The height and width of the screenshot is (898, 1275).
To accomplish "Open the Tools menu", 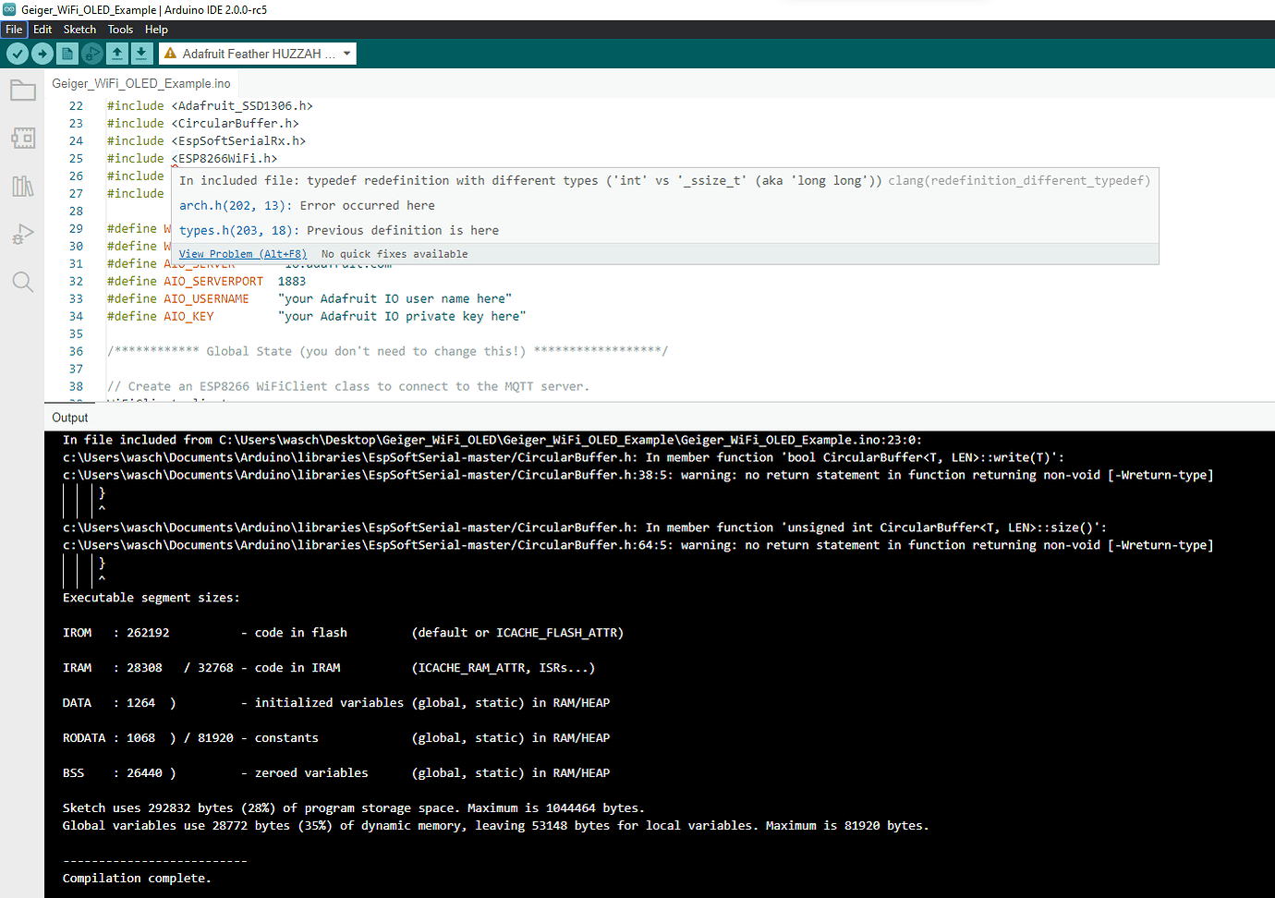I will pos(120,29).
